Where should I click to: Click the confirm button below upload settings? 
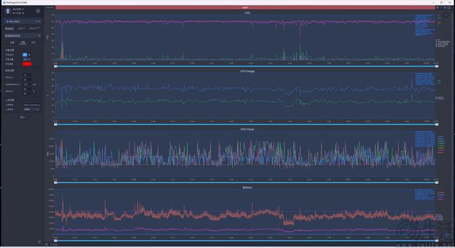[x=22, y=117]
